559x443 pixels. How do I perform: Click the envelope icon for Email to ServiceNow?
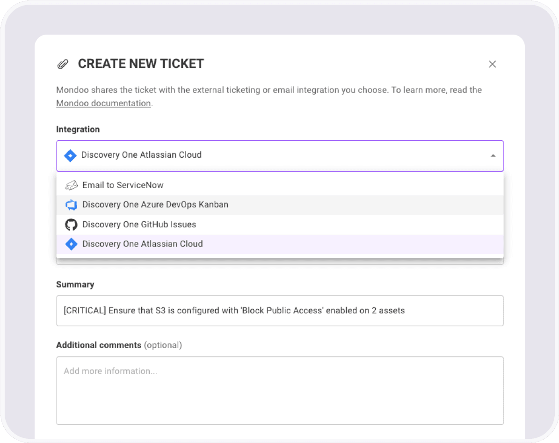click(71, 185)
